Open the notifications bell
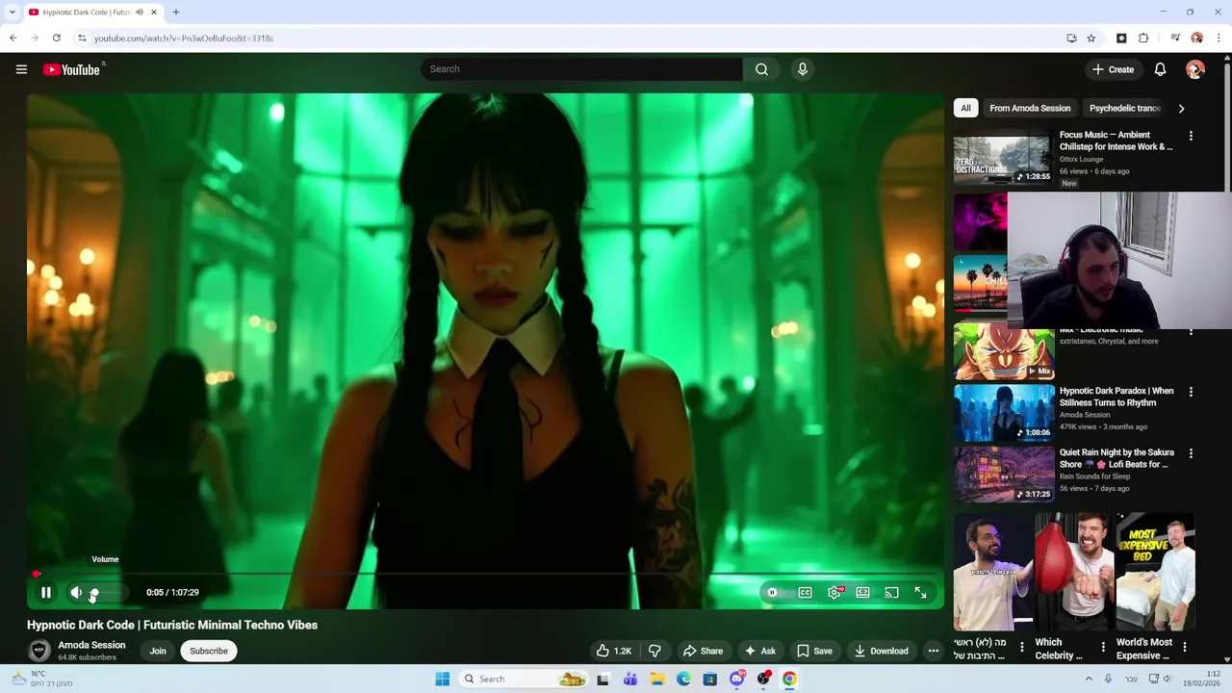 [x=1160, y=69]
